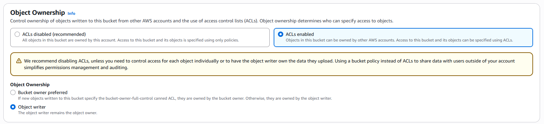Open the Info link beside Object Ownership
544x124 pixels.
pyautogui.click(x=71, y=13)
